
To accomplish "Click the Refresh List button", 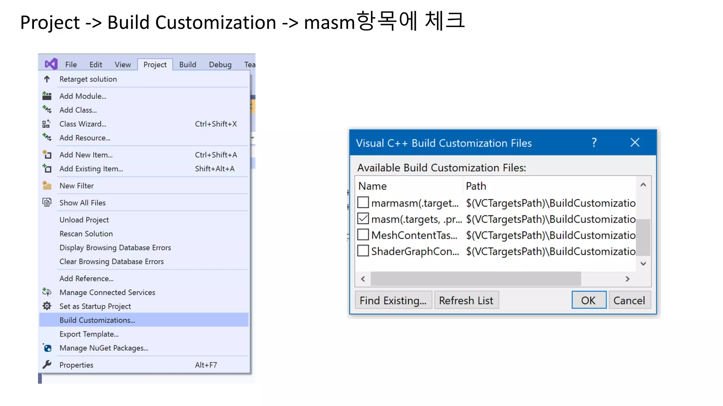I will [466, 300].
